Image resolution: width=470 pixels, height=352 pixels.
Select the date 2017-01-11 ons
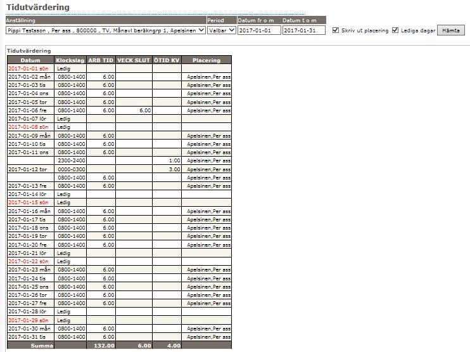pos(28,152)
